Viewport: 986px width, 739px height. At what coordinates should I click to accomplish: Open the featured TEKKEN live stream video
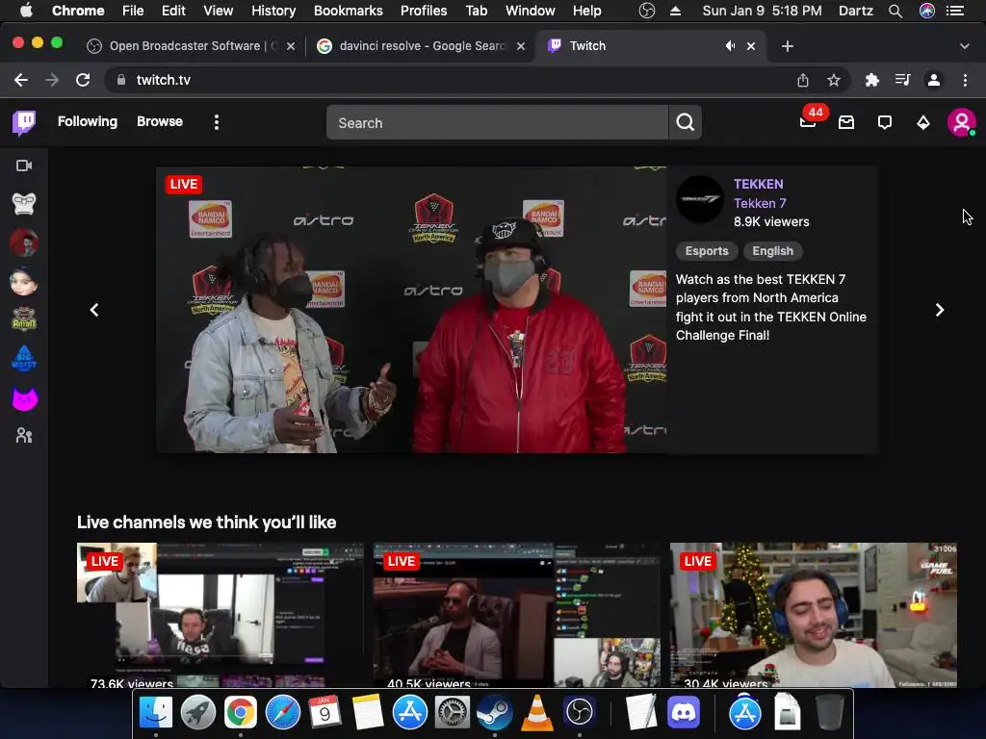(411, 310)
